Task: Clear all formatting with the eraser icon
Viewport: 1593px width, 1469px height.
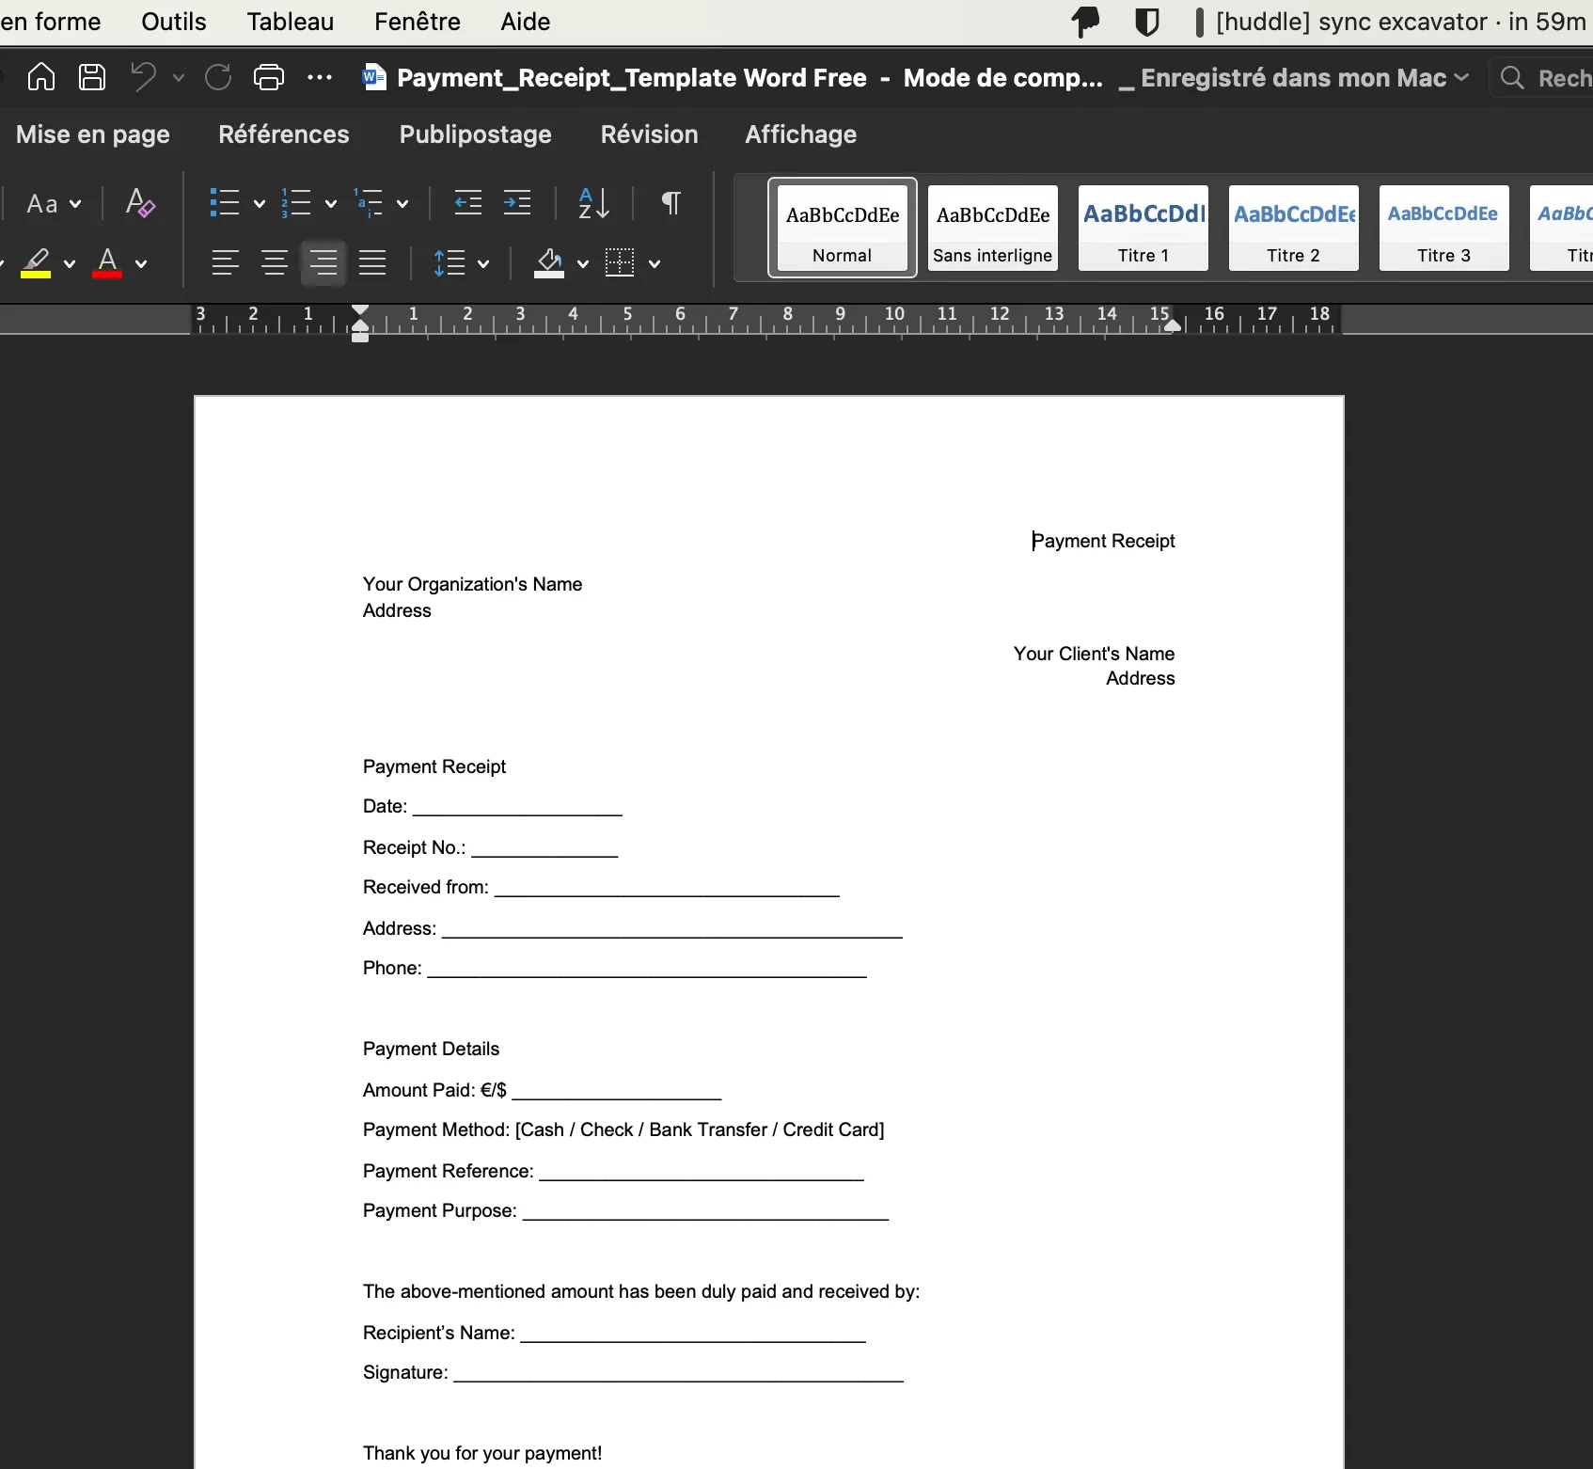Action: pos(139,203)
